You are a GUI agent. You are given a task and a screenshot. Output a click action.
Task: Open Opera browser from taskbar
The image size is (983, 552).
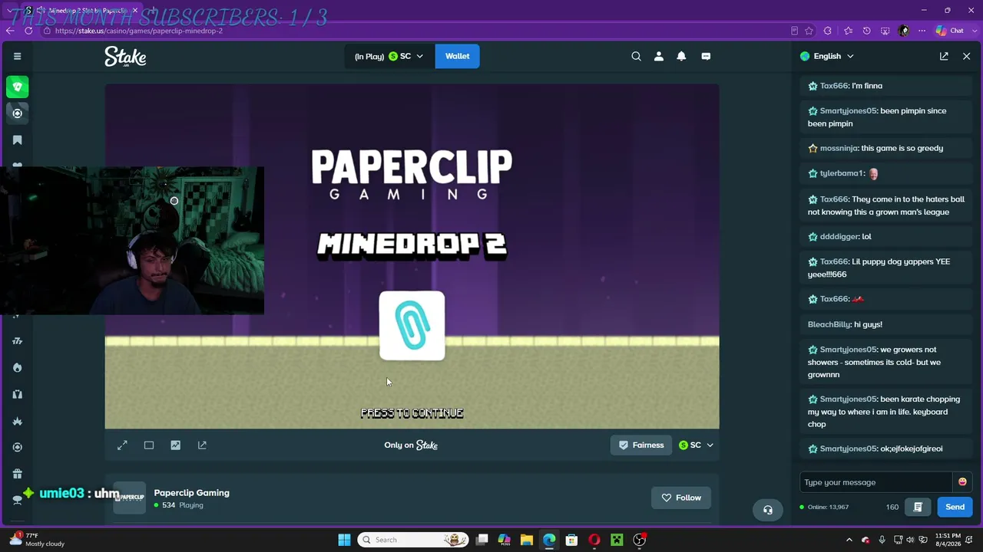click(594, 540)
